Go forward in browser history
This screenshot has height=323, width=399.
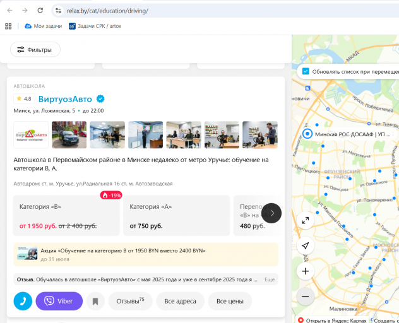tap(25, 11)
